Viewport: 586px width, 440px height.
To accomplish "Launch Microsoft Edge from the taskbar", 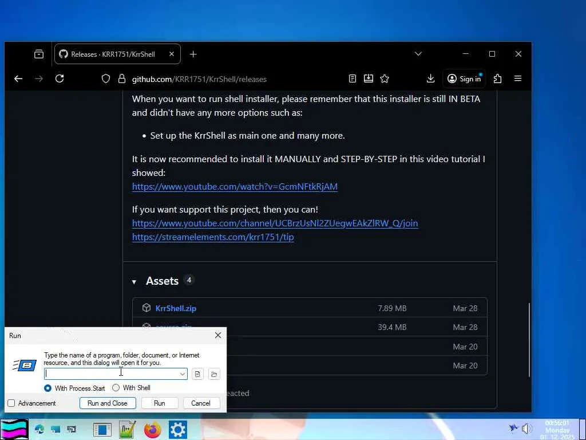I will 39,430.
